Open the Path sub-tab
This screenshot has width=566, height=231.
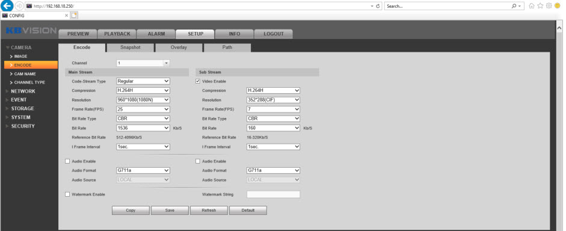227,48
